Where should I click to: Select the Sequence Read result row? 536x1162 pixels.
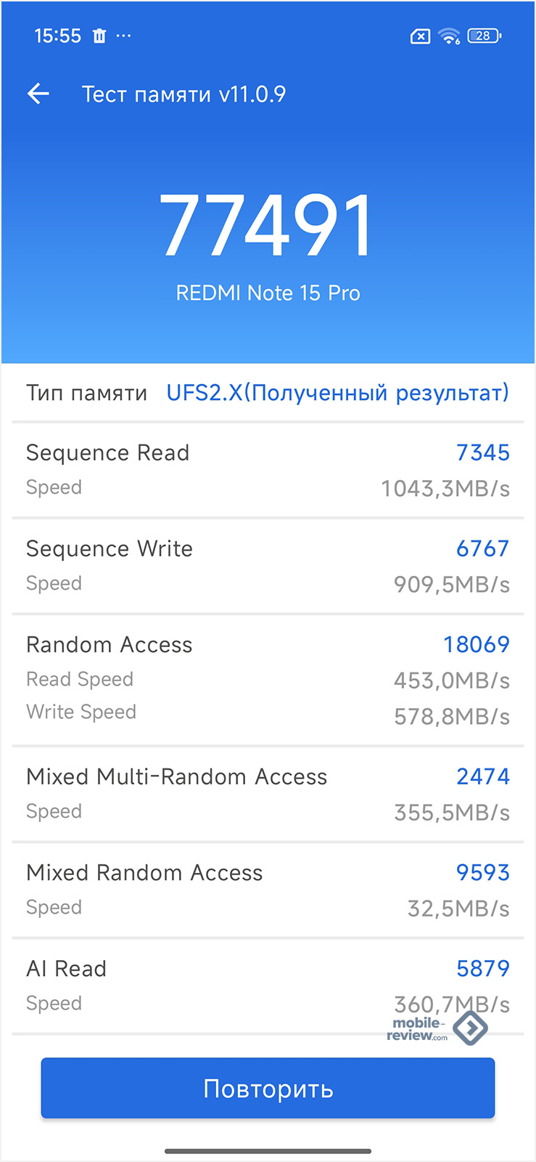pyautogui.click(x=268, y=470)
